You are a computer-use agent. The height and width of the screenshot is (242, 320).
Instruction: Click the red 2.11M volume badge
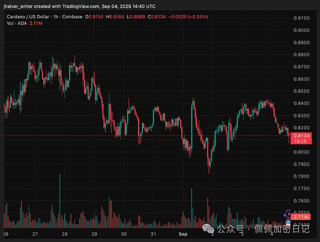click(x=302, y=217)
